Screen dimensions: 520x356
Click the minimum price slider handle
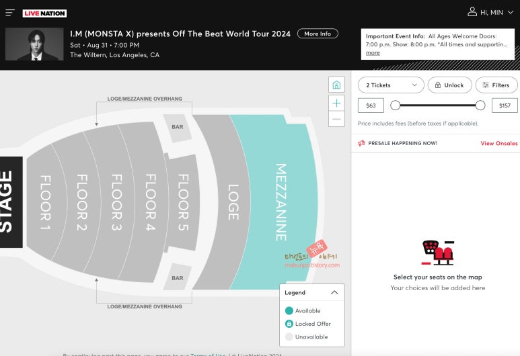[x=396, y=105]
